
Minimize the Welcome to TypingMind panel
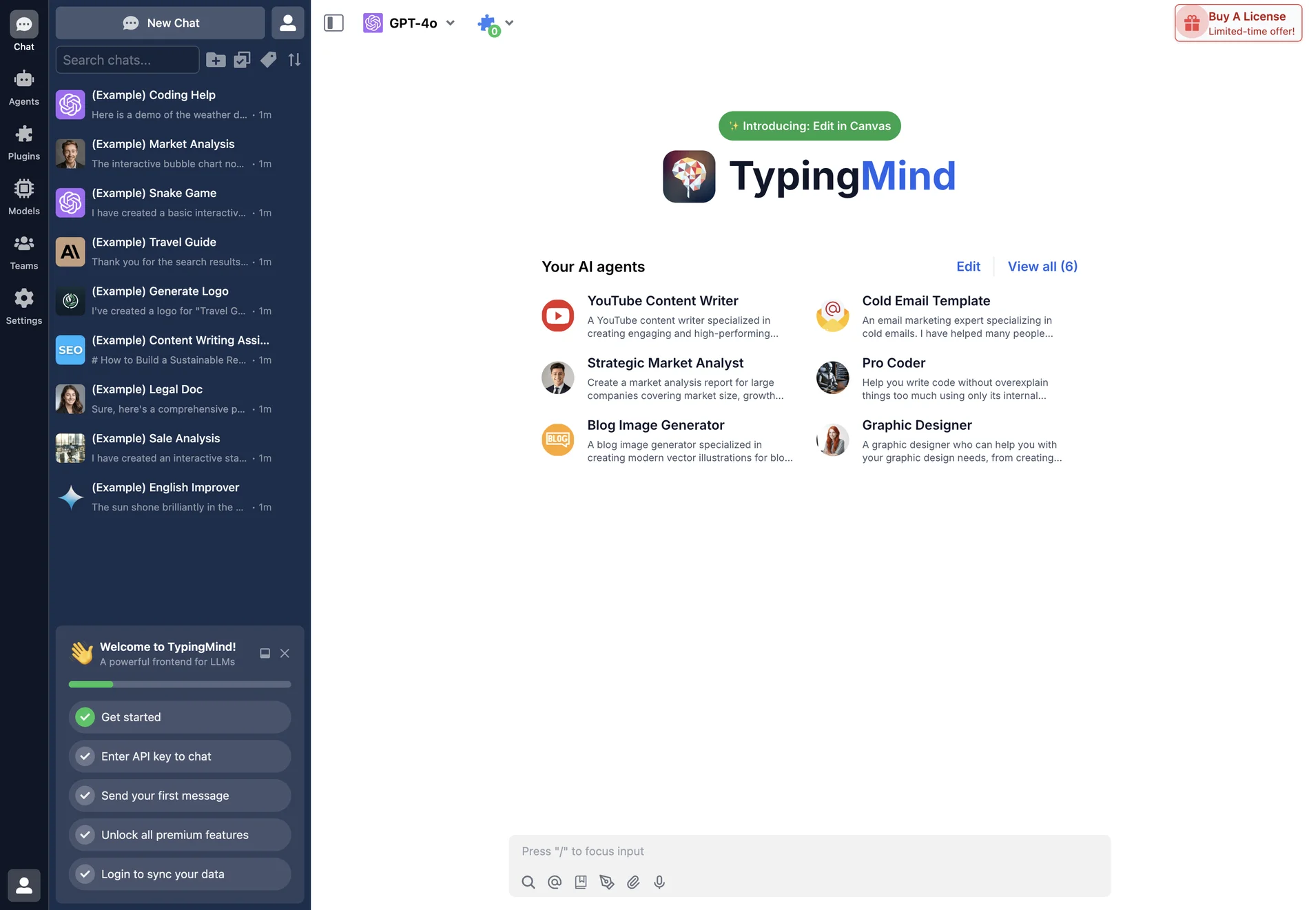265,653
